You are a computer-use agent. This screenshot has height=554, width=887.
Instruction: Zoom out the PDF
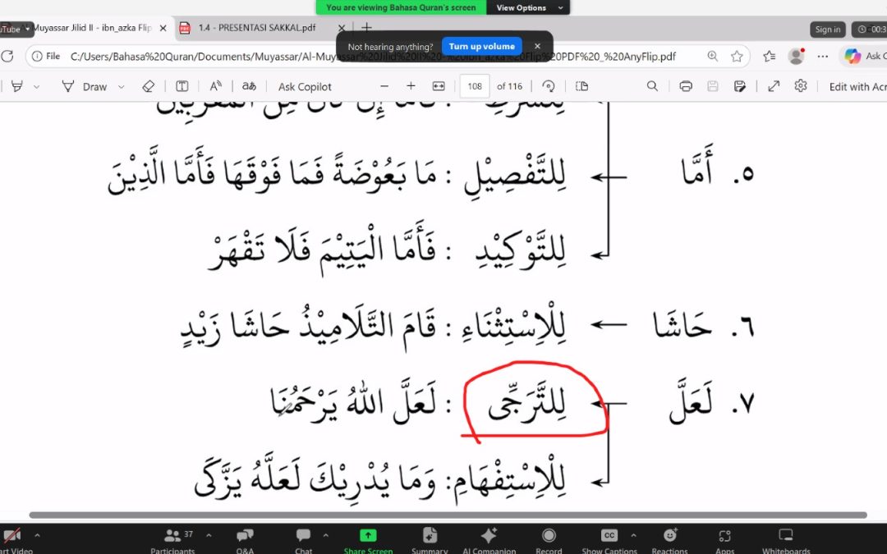[x=384, y=86]
